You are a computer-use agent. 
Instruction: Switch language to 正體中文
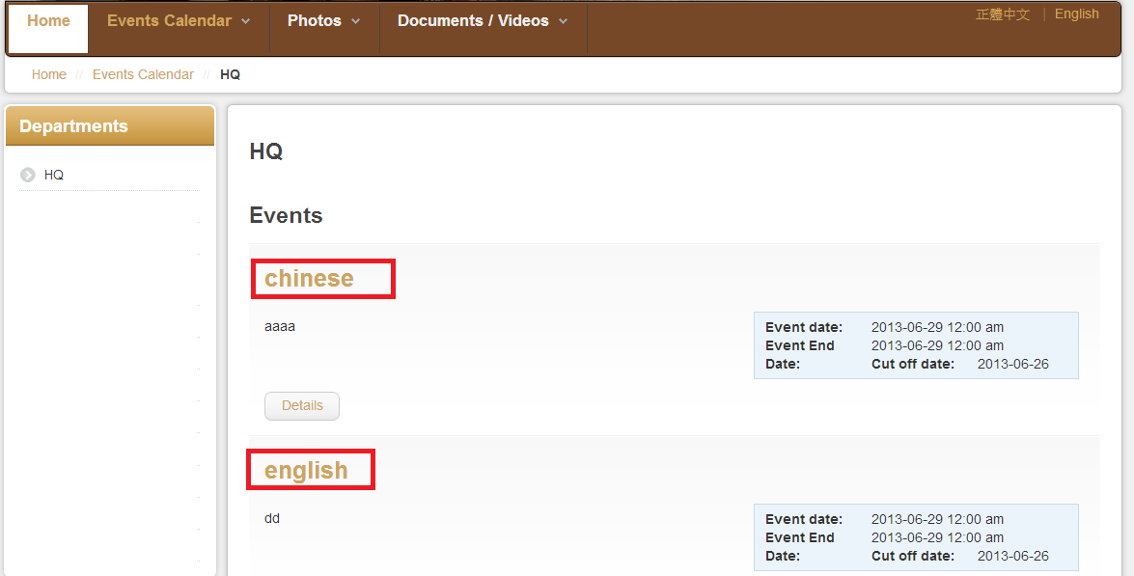pyautogui.click(x=1003, y=14)
